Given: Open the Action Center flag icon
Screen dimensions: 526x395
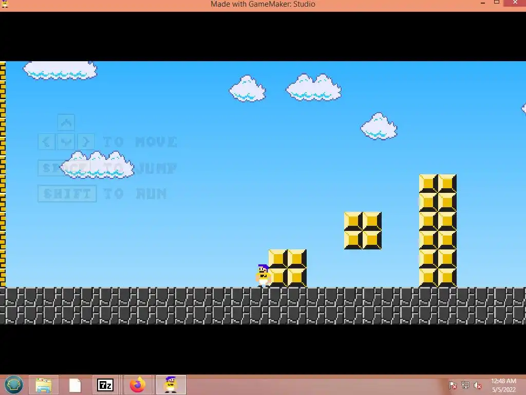Looking at the screenshot, I should tap(453, 385).
